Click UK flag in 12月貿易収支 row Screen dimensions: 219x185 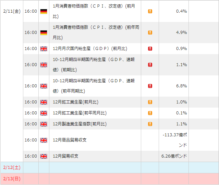pos(44,156)
